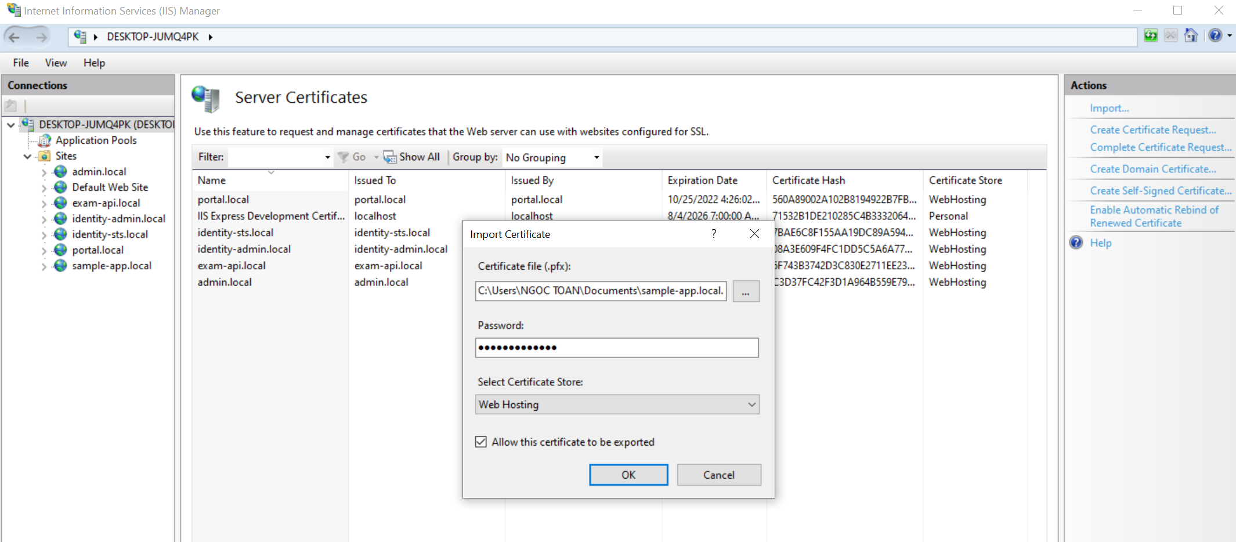1236x542 pixels.
Task: Click the question mark in Import Certificate dialog
Action: coord(714,234)
